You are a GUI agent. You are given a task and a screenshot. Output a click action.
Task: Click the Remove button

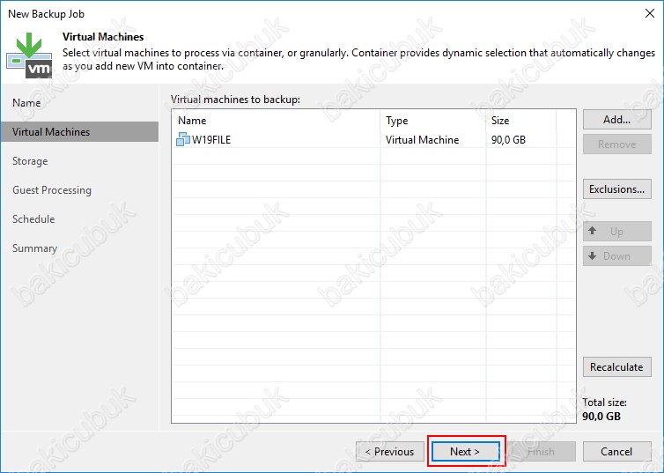coord(617,144)
